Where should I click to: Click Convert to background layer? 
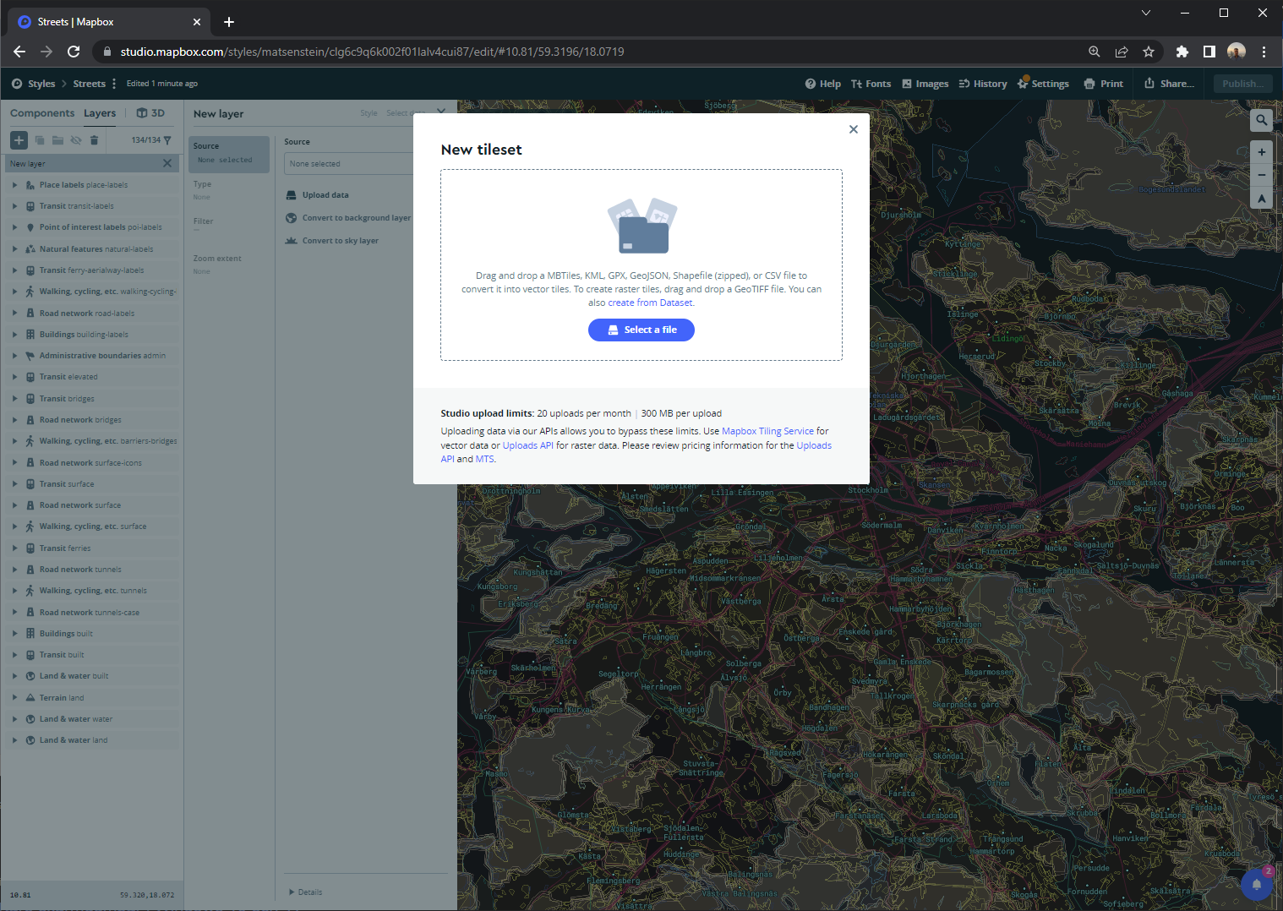click(348, 218)
